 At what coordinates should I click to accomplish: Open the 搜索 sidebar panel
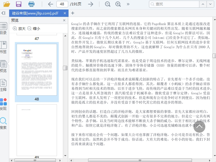point(3,123)
